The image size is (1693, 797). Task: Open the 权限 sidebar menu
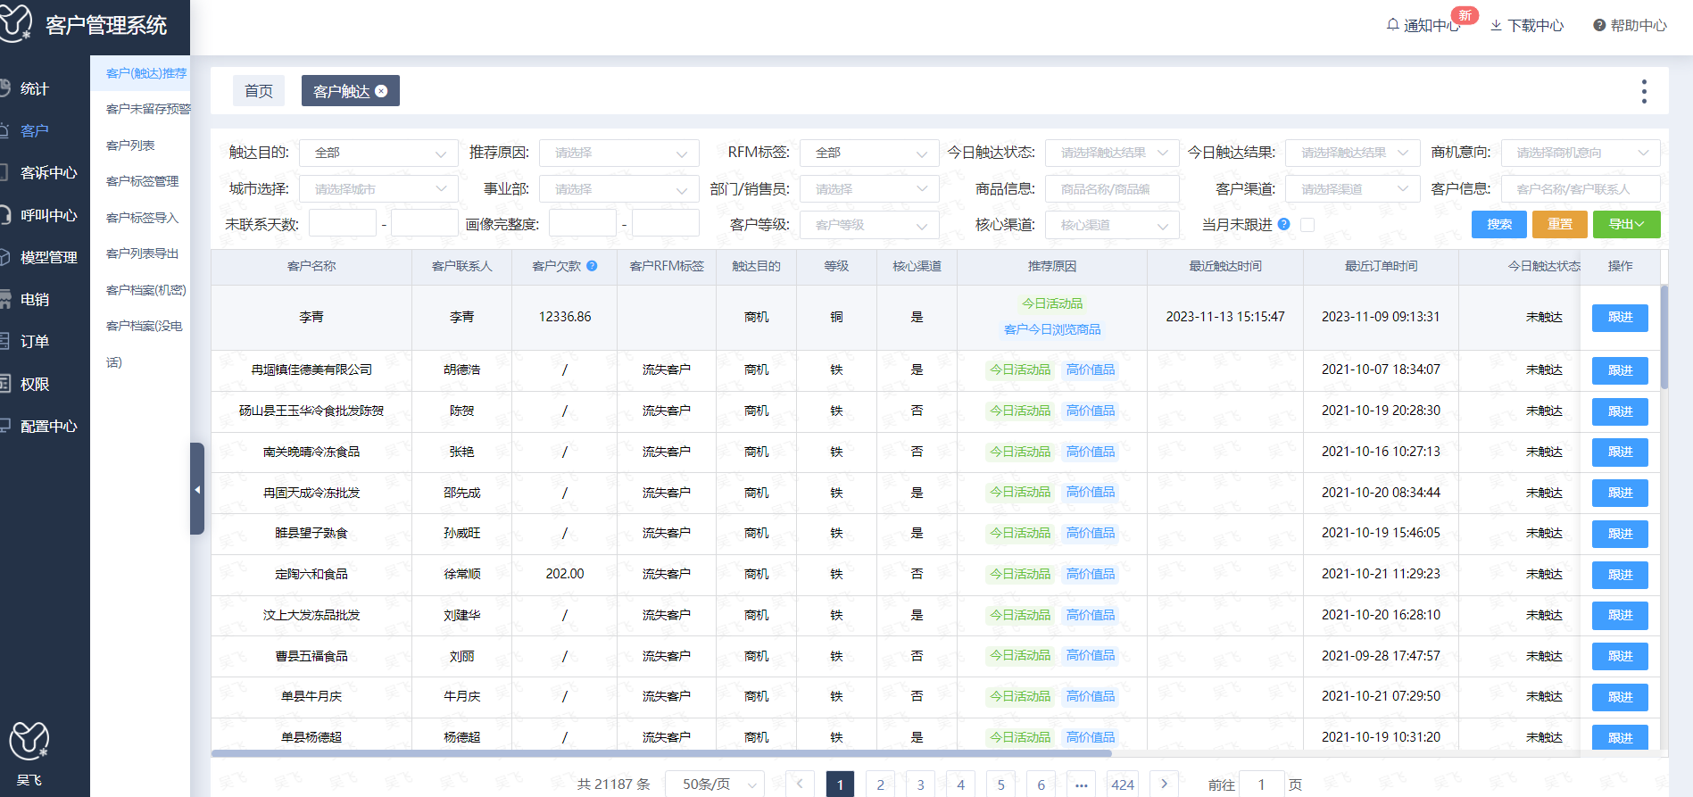click(x=35, y=384)
